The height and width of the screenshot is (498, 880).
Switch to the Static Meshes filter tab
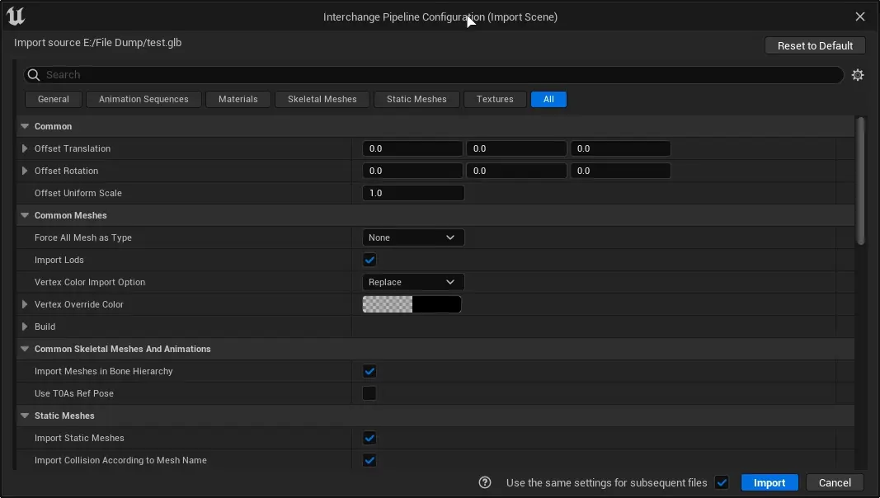point(416,99)
